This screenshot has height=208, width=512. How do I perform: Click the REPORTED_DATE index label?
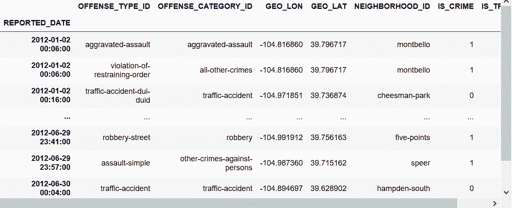click(x=37, y=23)
